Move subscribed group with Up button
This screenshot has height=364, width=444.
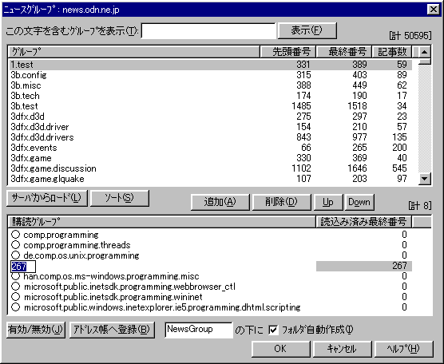click(328, 202)
